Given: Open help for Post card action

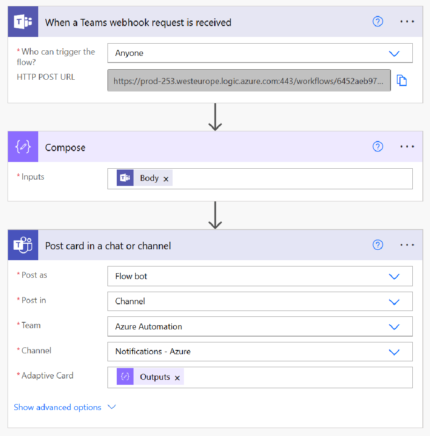Looking at the screenshot, I should click(378, 245).
